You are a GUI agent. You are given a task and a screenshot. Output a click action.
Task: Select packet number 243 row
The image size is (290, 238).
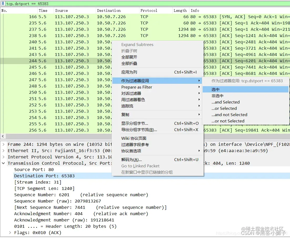coord(56,54)
